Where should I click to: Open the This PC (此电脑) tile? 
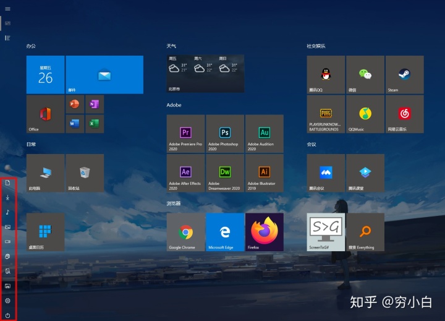coord(45,173)
